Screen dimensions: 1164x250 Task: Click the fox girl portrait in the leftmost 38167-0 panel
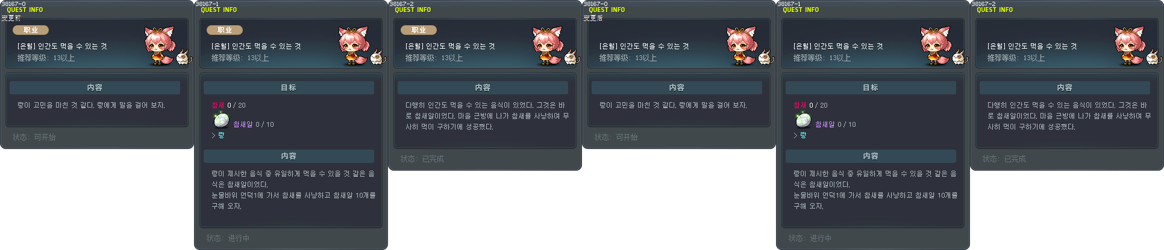click(x=160, y=45)
